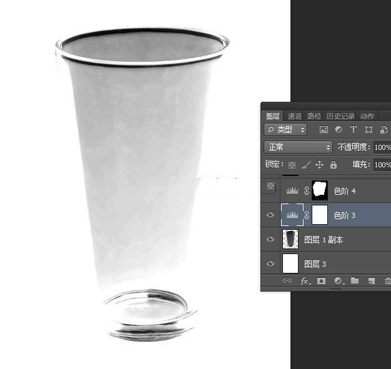Hide the 色阶 3 layer
The width and height of the screenshot is (391, 369).
tap(270, 215)
